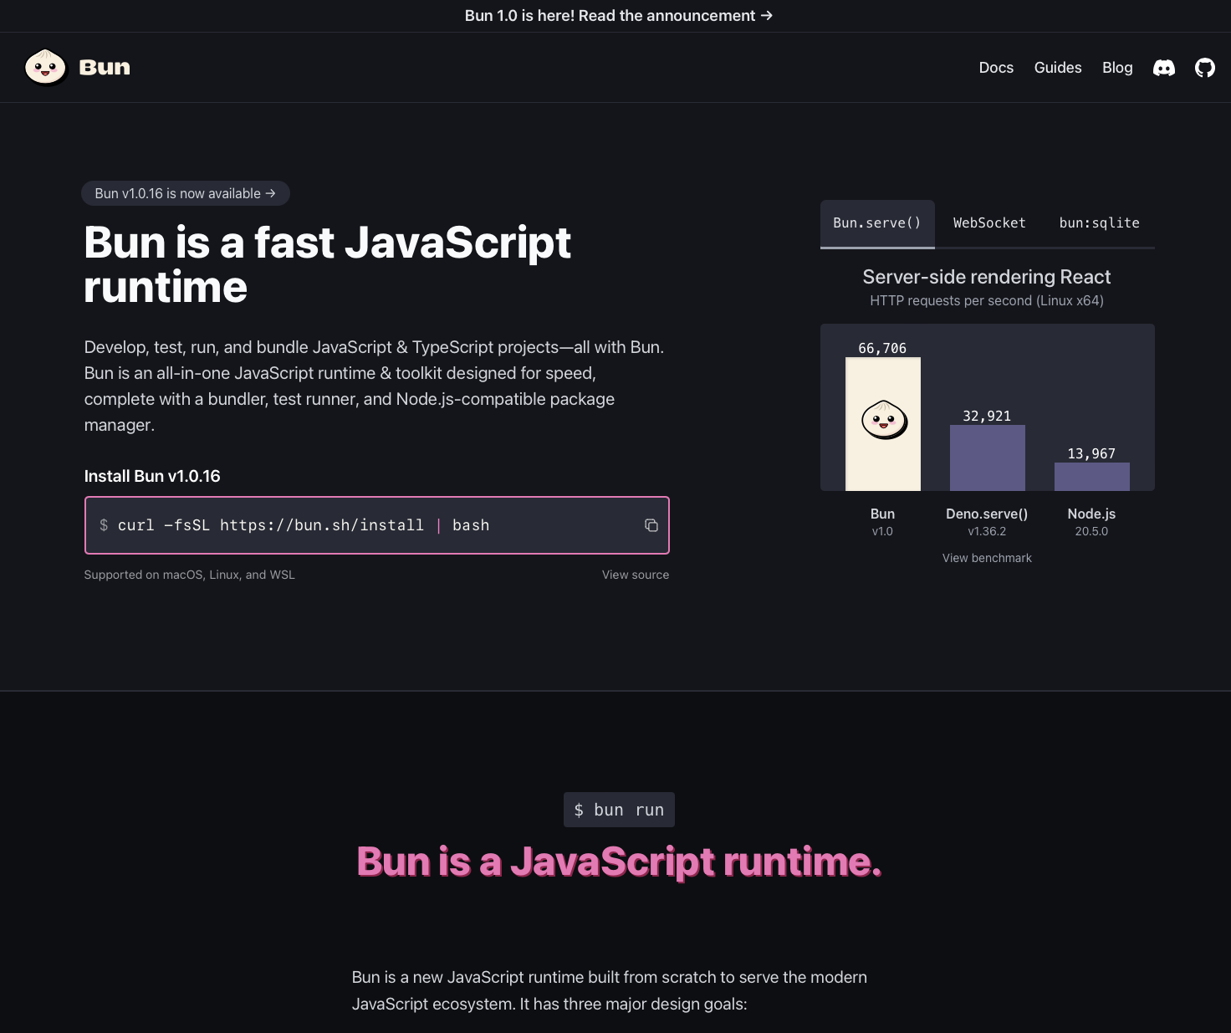
Task: Open the Guides navigation link
Action: click(1058, 68)
